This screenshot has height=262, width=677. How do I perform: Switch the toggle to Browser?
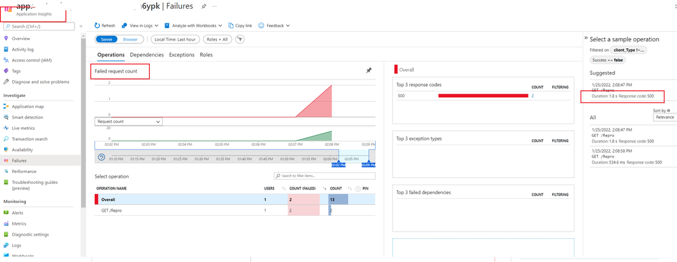[x=130, y=39]
